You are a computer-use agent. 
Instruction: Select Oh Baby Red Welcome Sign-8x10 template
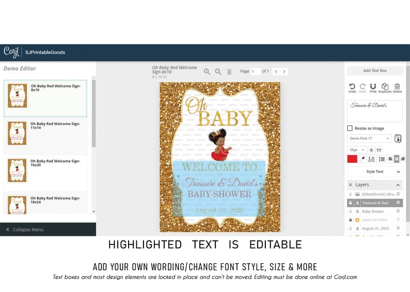tap(45, 98)
